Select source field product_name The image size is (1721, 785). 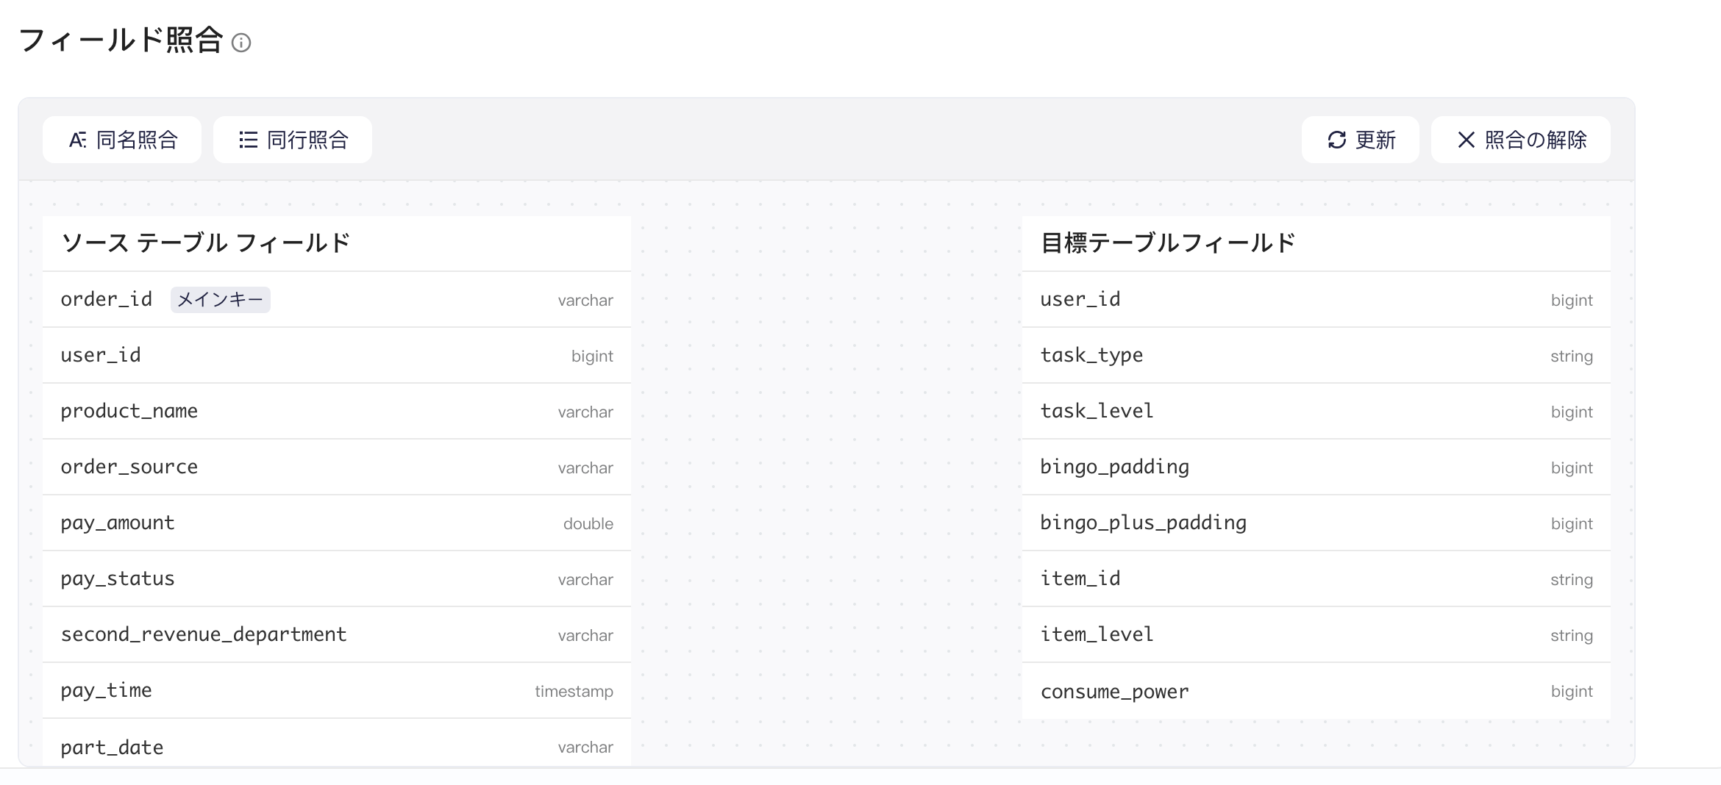click(337, 412)
